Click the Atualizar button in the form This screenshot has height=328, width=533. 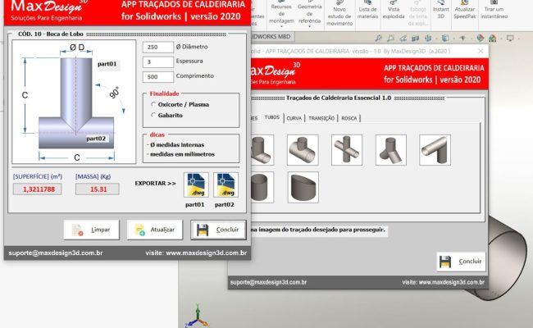coord(153,230)
